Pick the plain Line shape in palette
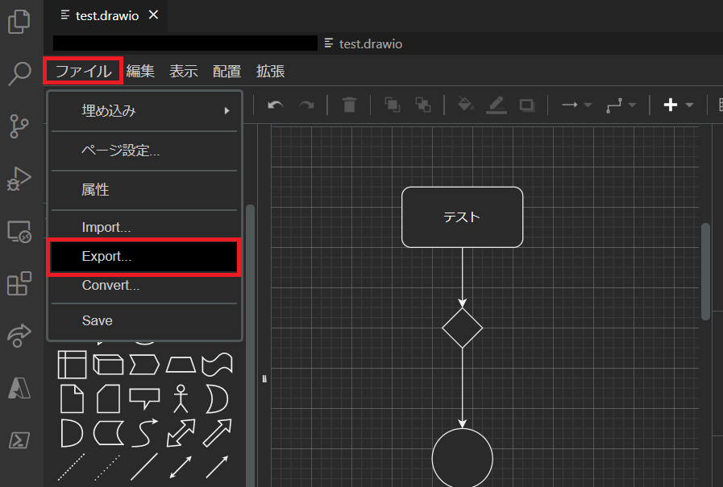The width and height of the screenshot is (723, 487). [144, 467]
